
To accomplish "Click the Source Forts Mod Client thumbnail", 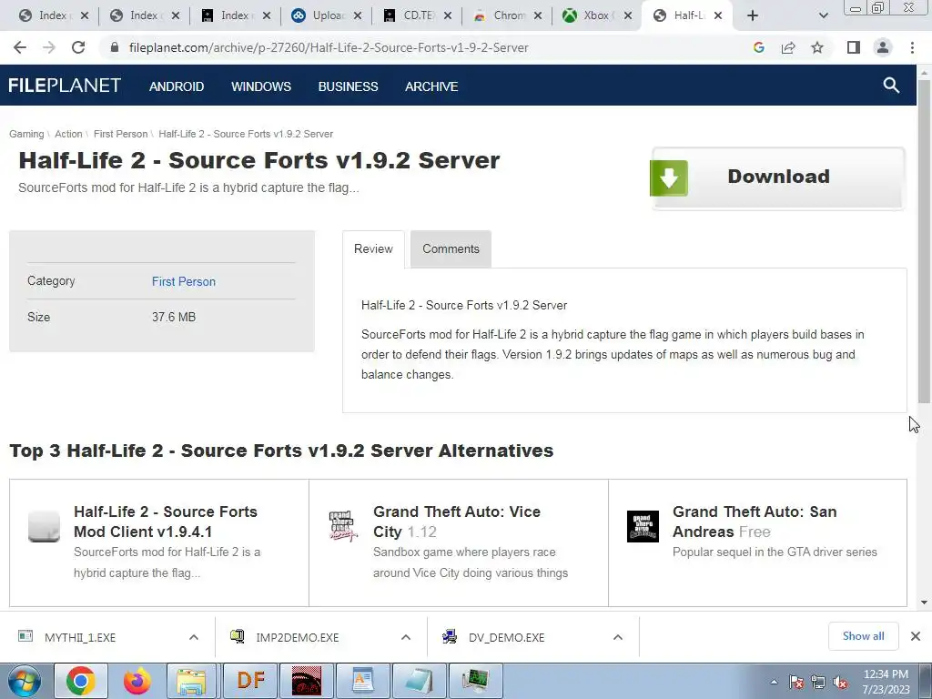I will pyautogui.click(x=44, y=526).
